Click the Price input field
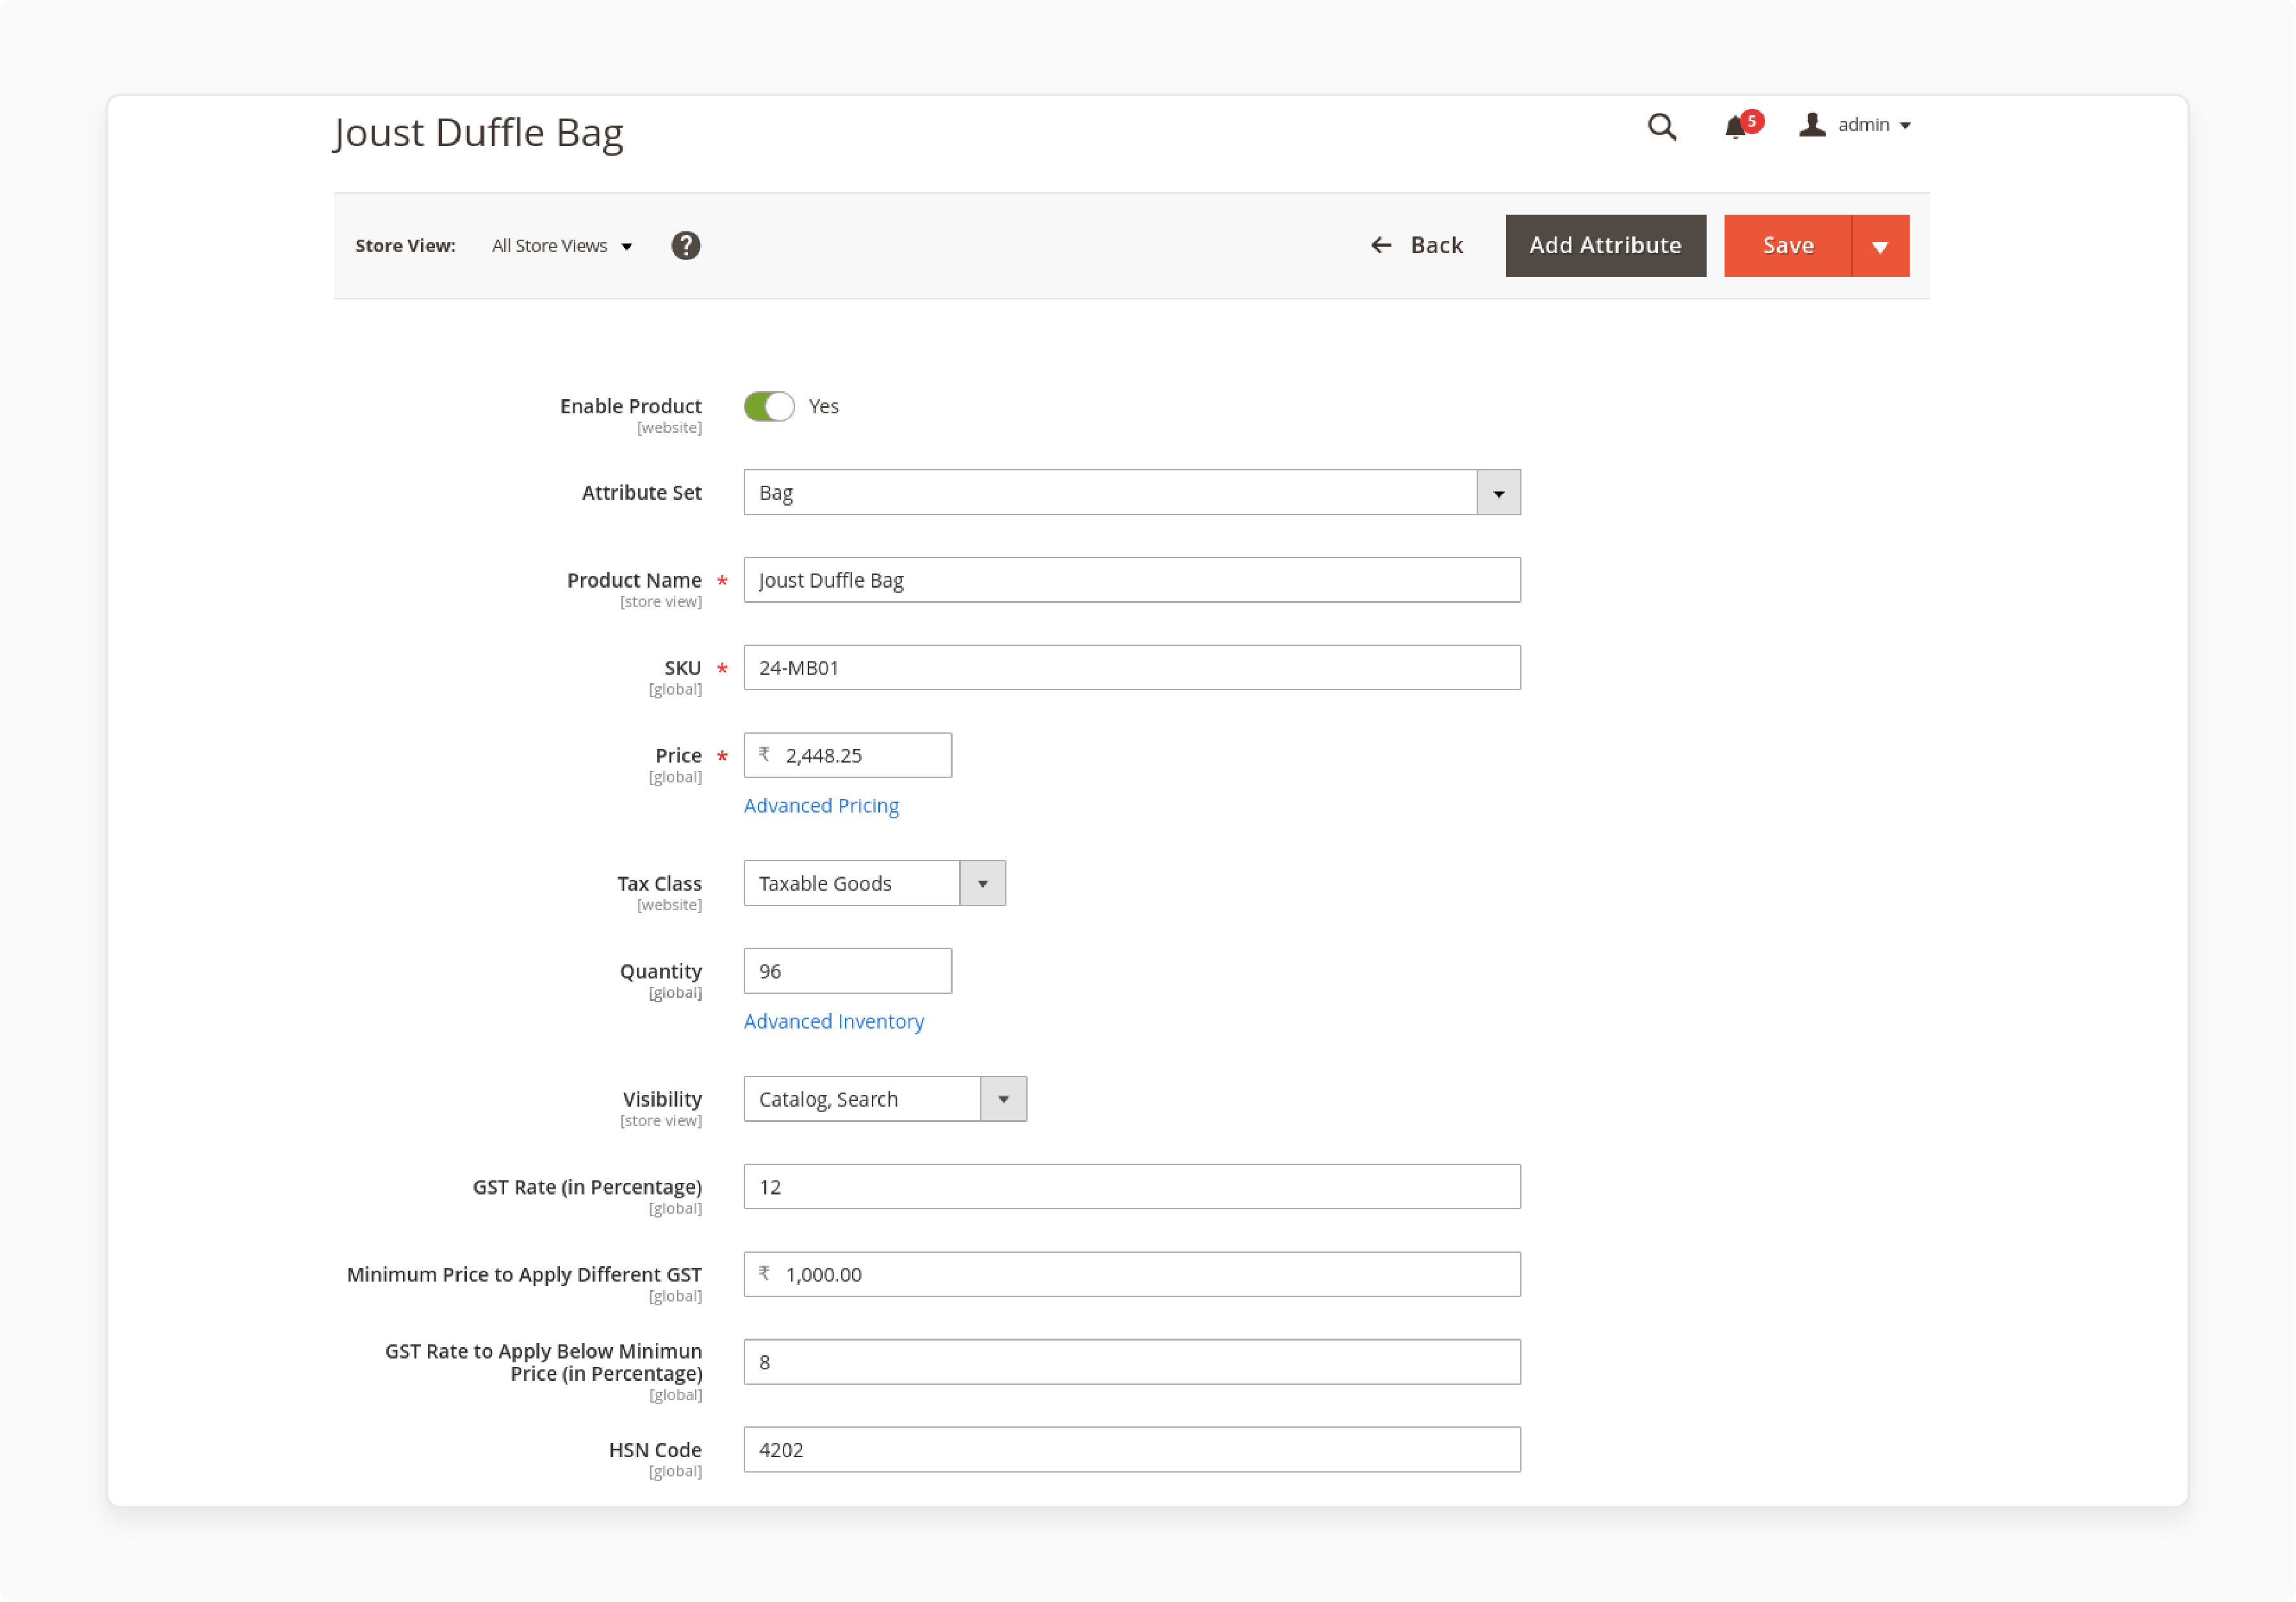This screenshot has width=2296, height=1602. pos(847,756)
